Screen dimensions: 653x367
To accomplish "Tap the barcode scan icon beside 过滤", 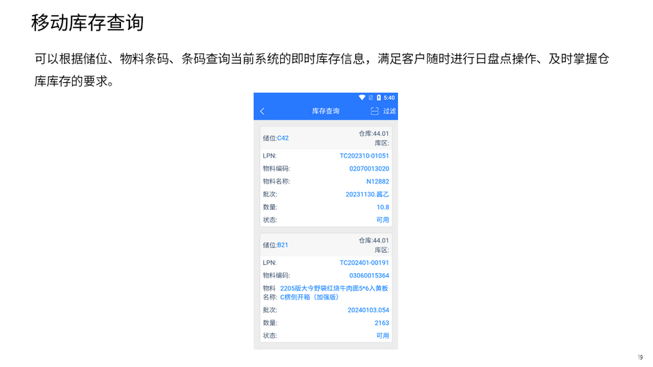I will pyautogui.click(x=374, y=111).
